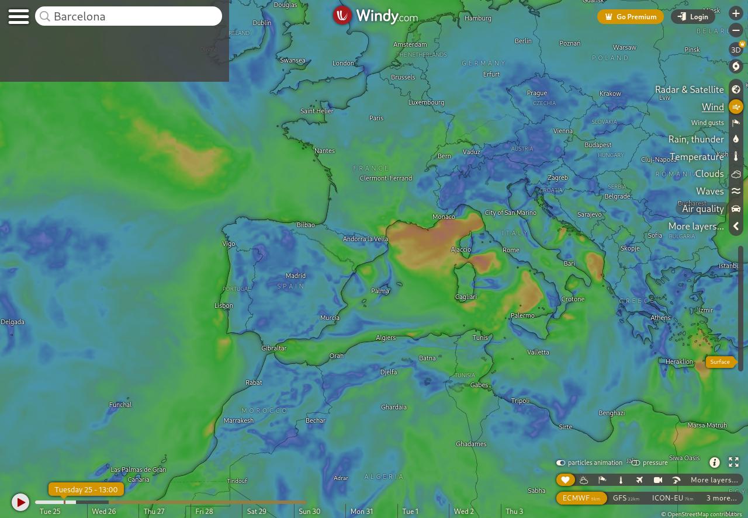Image resolution: width=748 pixels, height=518 pixels.
Task: Collapse the right layers menu chevron
Action: click(736, 226)
